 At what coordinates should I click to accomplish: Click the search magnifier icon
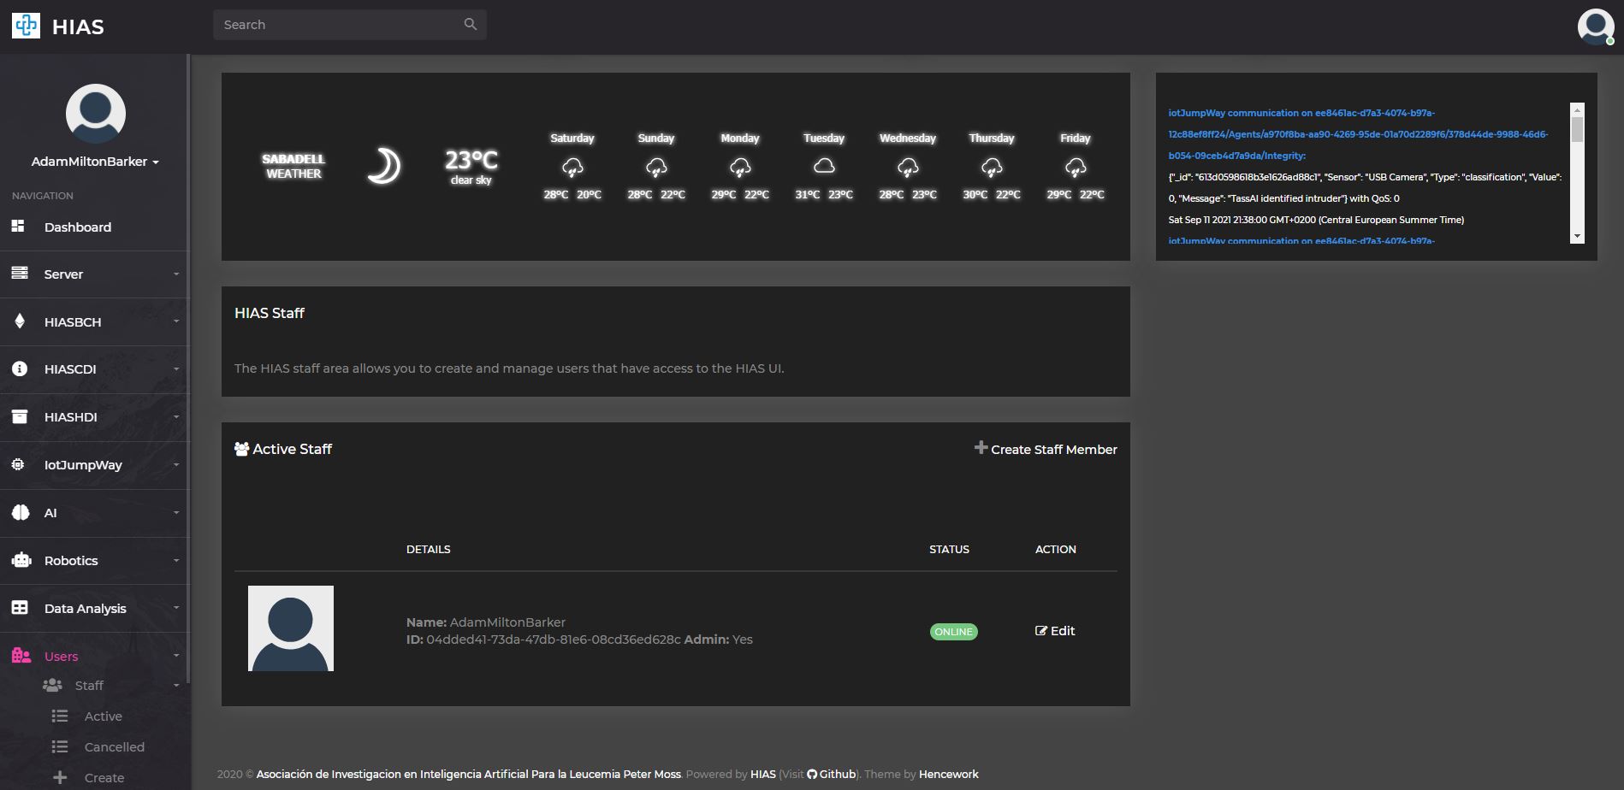click(x=470, y=24)
